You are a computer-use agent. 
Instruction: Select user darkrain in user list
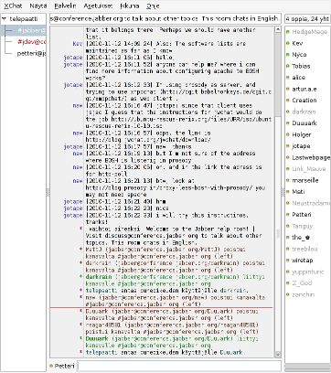click(304, 112)
